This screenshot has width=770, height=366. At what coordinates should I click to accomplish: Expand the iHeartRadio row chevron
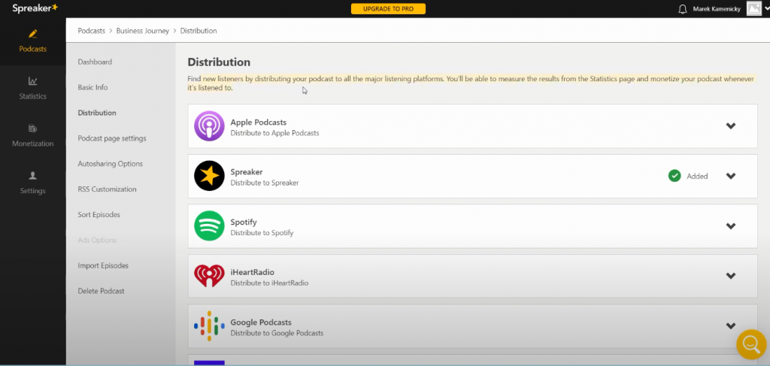[731, 276]
